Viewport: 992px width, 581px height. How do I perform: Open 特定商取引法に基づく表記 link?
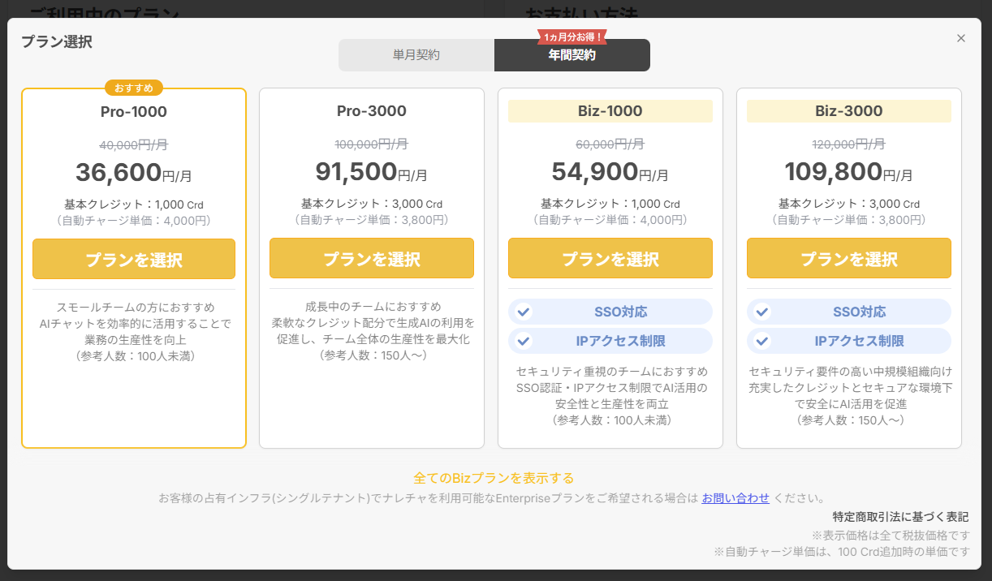click(900, 517)
